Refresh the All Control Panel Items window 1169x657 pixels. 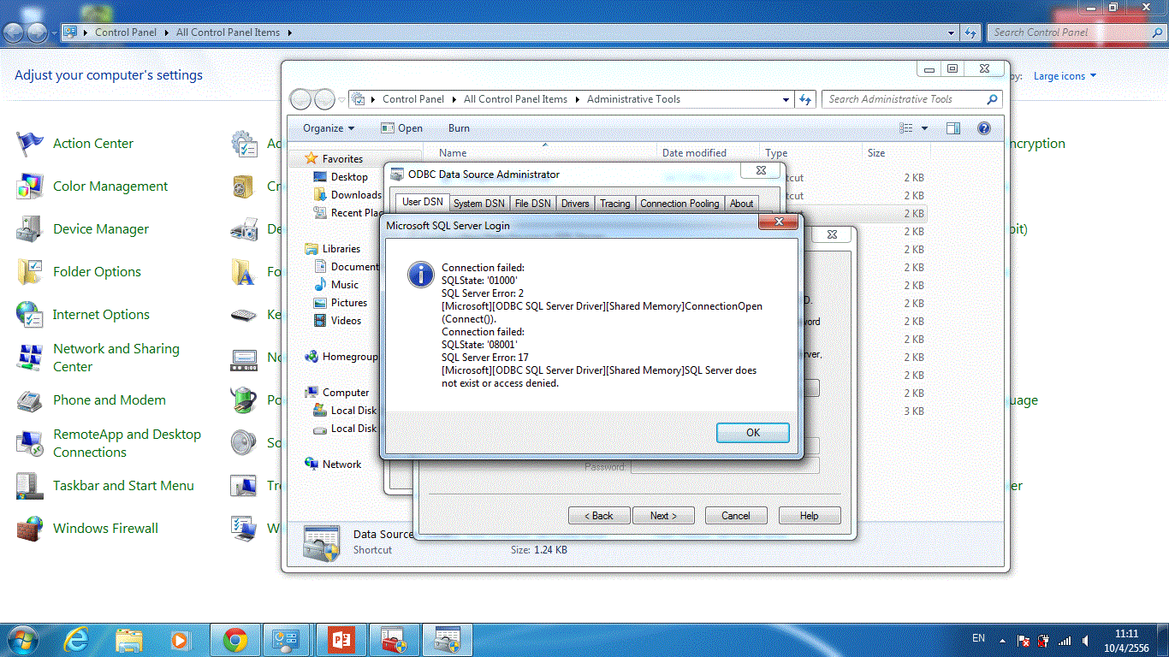[970, 33]
